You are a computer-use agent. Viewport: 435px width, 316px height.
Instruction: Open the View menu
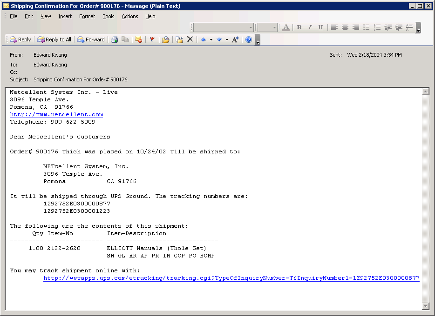(46, 16)
